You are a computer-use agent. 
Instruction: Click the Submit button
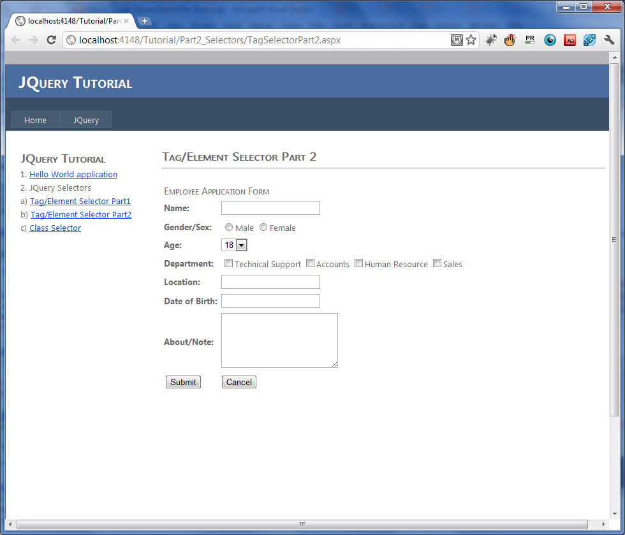coord(183,382)
